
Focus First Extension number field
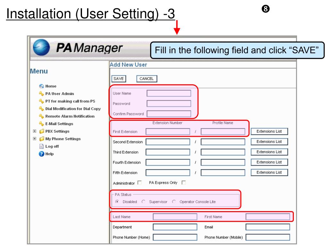point(168,132)
